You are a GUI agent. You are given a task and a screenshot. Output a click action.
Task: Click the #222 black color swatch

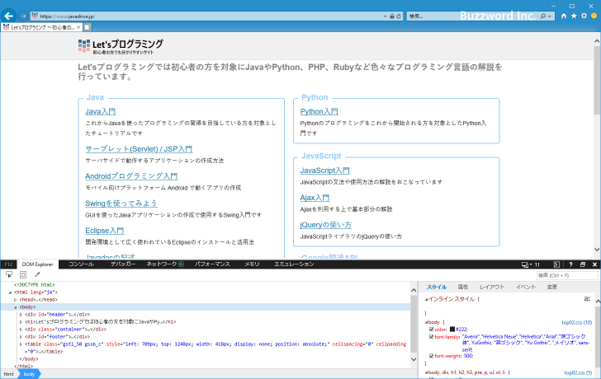point(452,330)
